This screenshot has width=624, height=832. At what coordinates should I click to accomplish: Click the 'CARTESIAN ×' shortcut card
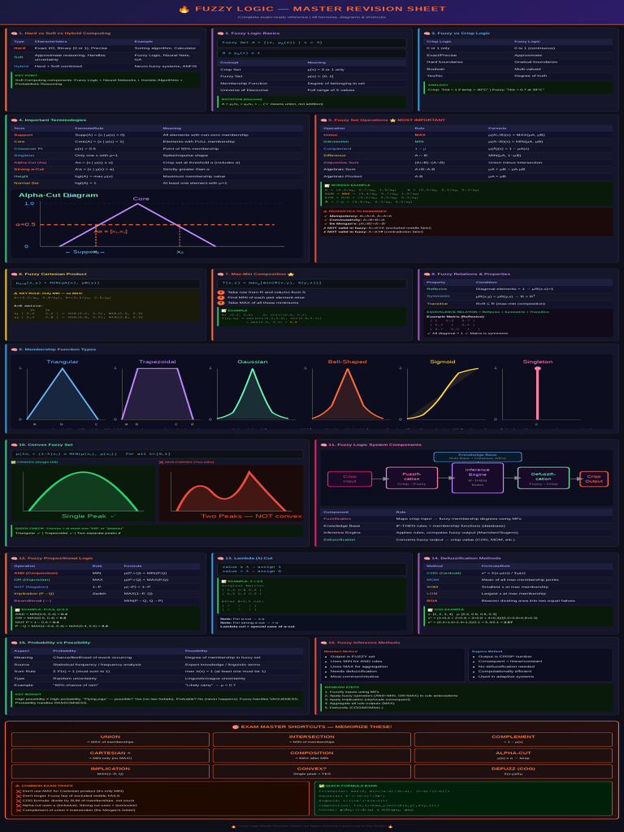click(x=110, y=755)
